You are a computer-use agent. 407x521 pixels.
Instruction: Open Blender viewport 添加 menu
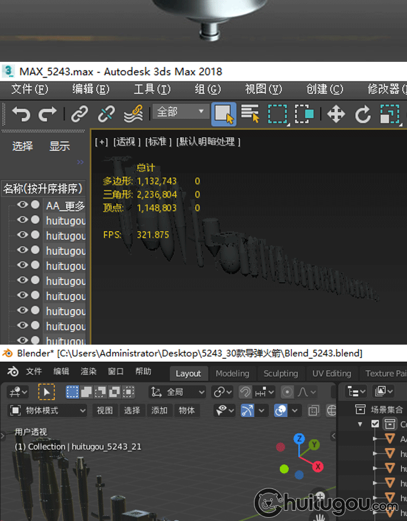160,411
